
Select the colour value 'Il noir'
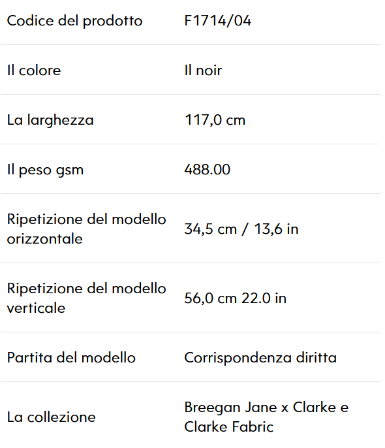tap(203, 71)
